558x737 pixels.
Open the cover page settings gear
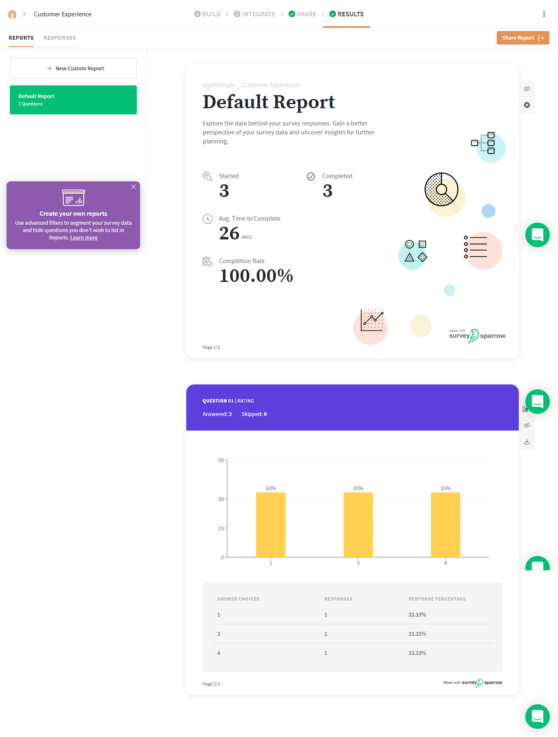click(x=527, y=105)
